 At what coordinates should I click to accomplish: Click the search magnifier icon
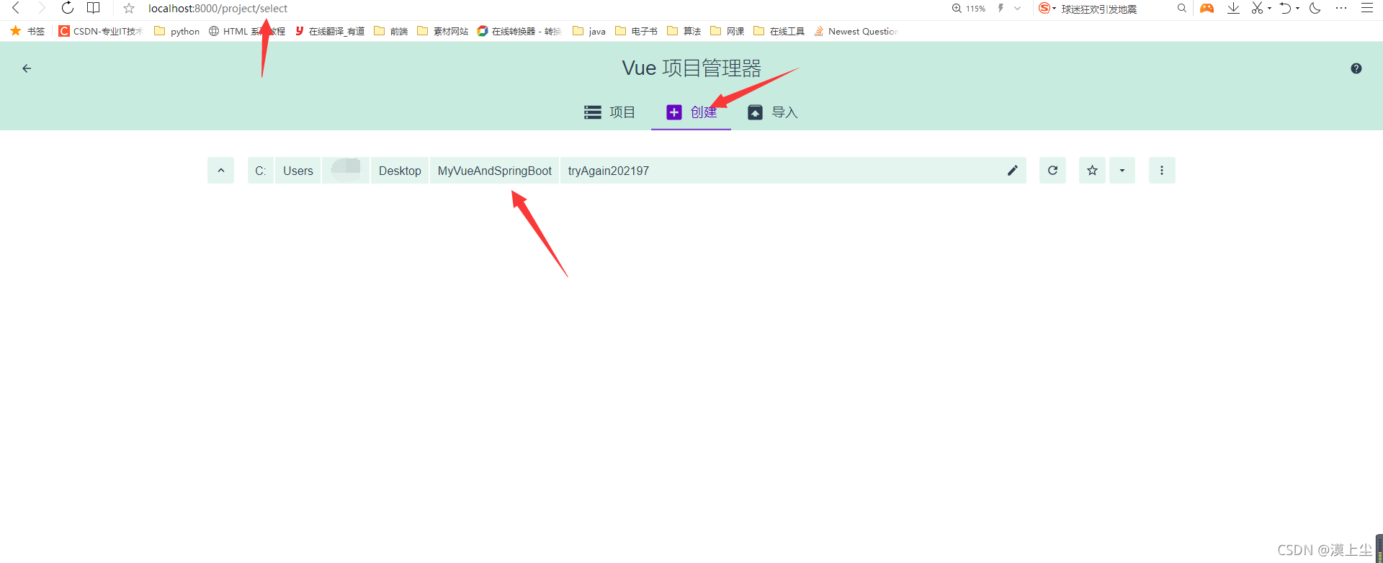click(x=1182, y=9)
